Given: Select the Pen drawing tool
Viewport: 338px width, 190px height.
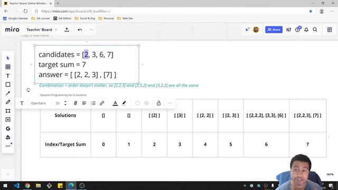Looking at the screenshot, I should [x=8, y=102].
